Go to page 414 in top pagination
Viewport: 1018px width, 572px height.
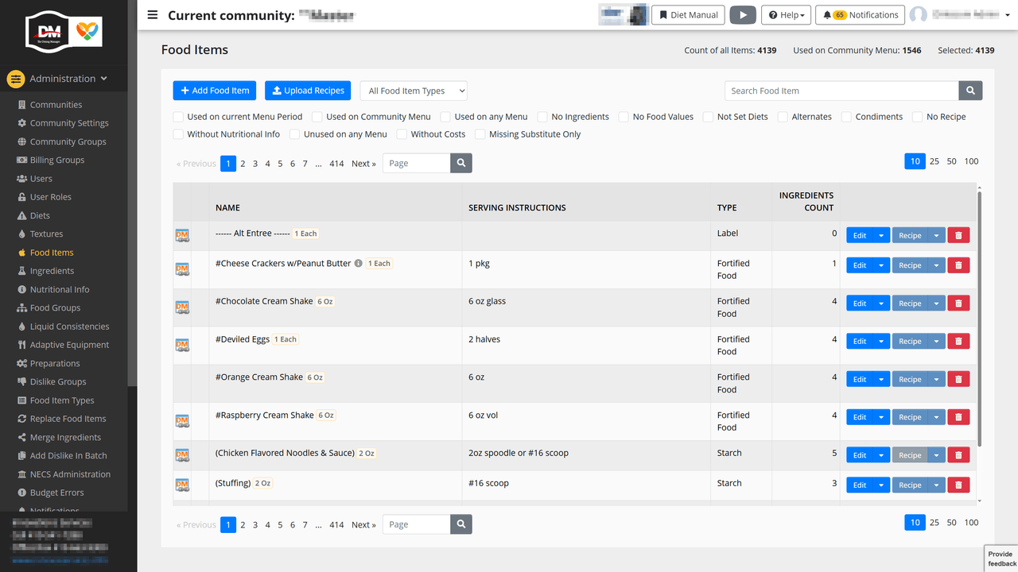[336, 164]
